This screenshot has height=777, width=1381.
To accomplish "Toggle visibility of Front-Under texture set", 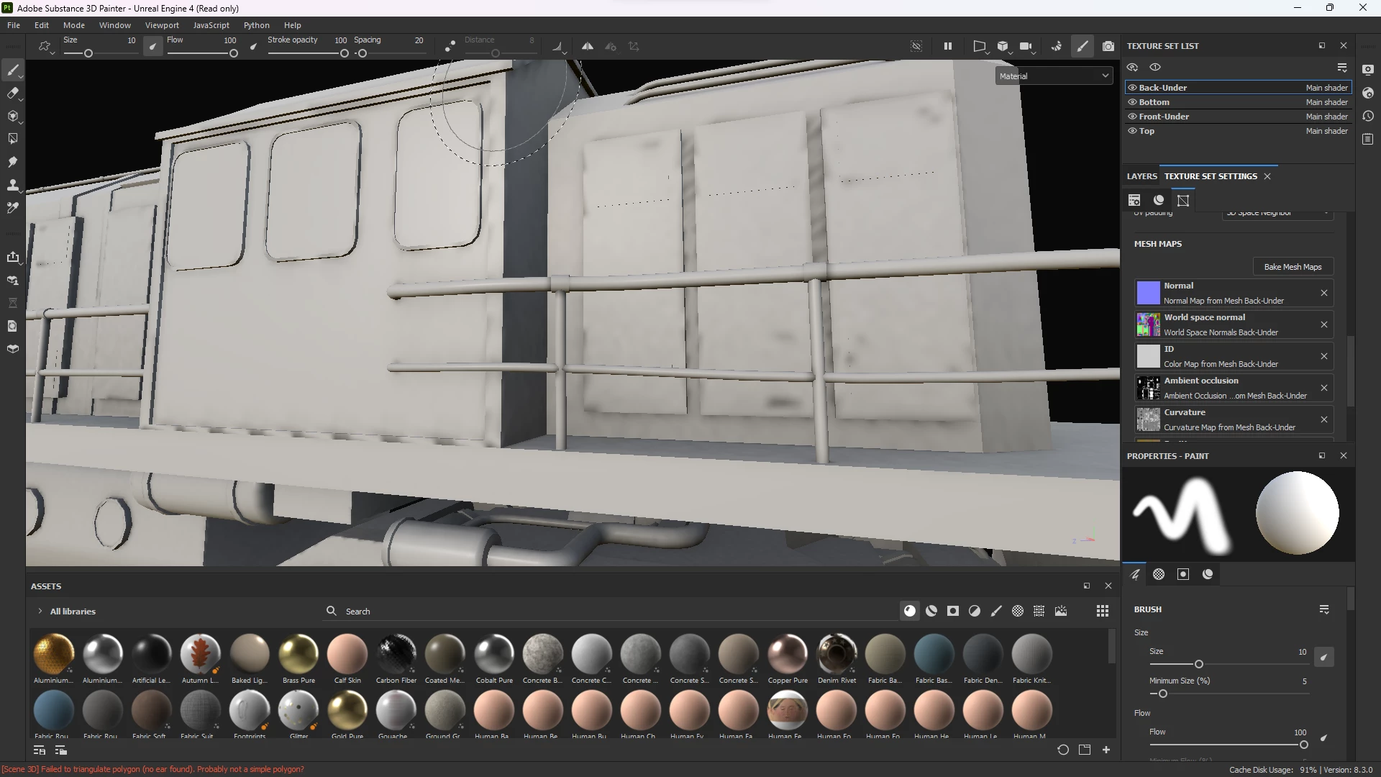I will [x=1132, y=117].
